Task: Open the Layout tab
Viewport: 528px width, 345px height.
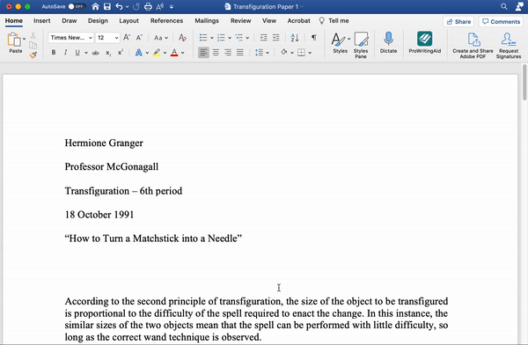Action: (128, 21)
